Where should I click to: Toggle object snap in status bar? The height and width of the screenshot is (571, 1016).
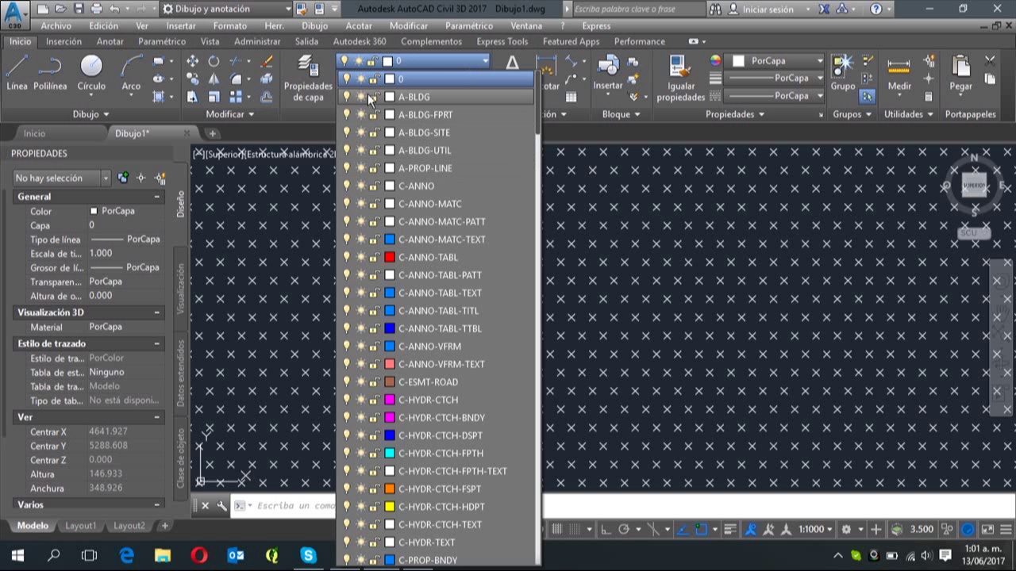(702, 530)
